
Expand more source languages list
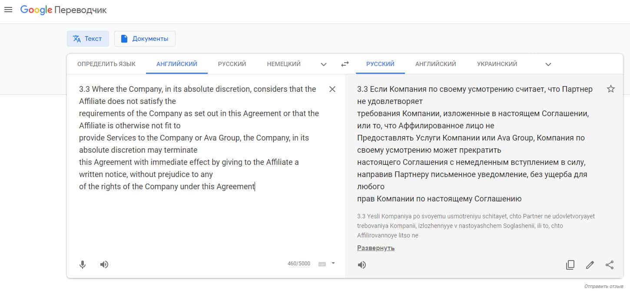(324, 64)
